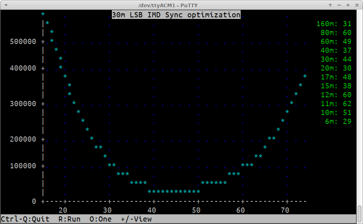Screen dimensions: 363x224
Task: Select the 11m: 62 band entry
Action: click(336, 104)
